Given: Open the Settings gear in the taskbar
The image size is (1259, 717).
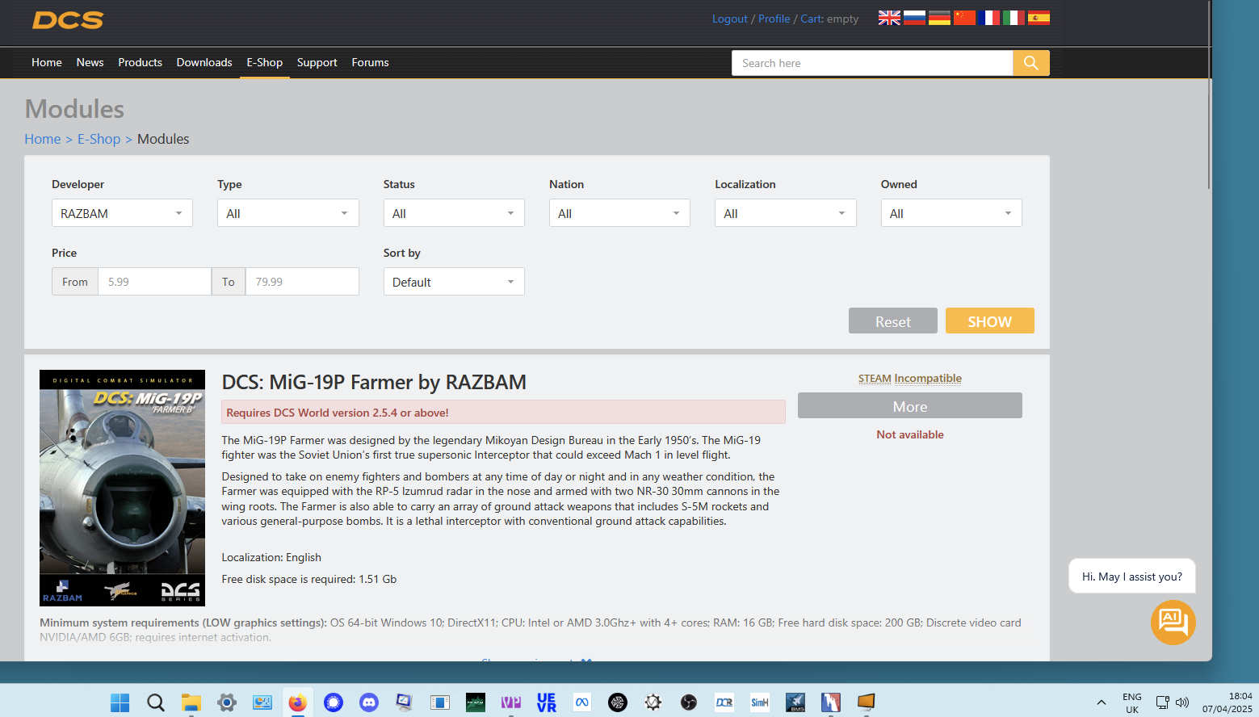Looking at the screenshot, I should (x=227, y=702).
